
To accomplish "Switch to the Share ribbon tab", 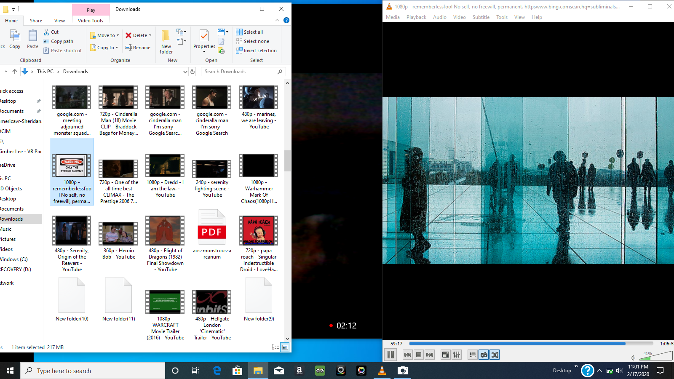I will (x=35, y=20).
